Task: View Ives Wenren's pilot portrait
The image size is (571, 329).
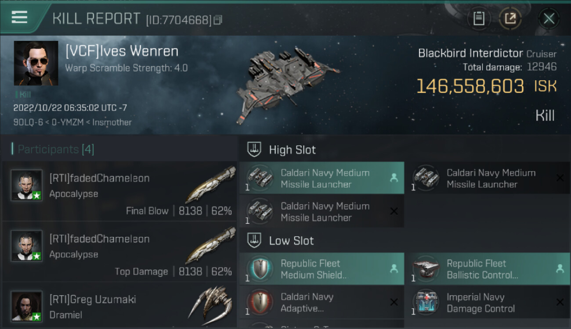Action: (x=36, y=63)
